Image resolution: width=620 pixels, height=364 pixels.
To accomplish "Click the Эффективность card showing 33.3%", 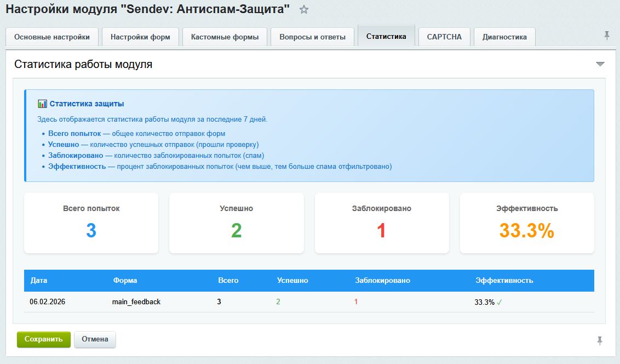I will 527,223.
